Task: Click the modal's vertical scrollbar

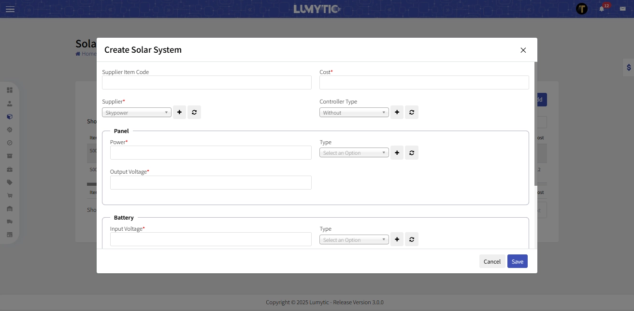Action: (535, 124)
